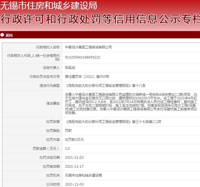Click the 罚款金额（万元） label
This screenshot has height=187, width=200.
(46, 149)
